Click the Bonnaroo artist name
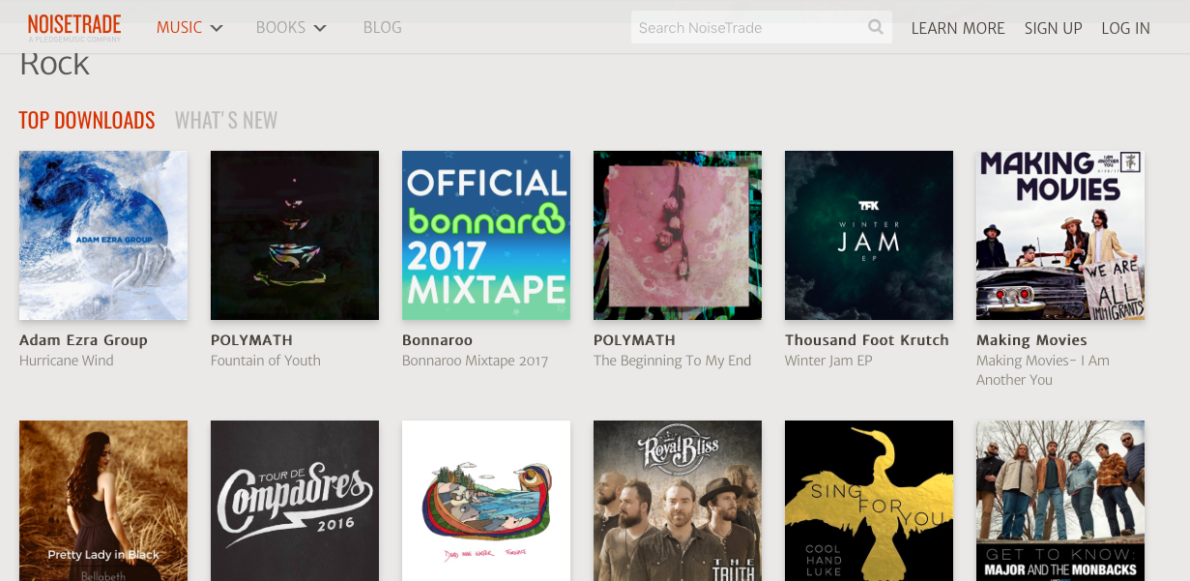Screen dimensions: 1190x581 click(437, 340)
